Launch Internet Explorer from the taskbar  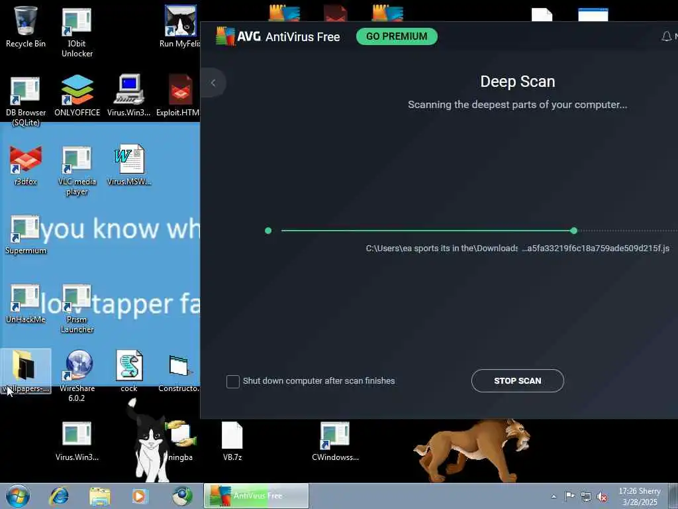[59, 496]
